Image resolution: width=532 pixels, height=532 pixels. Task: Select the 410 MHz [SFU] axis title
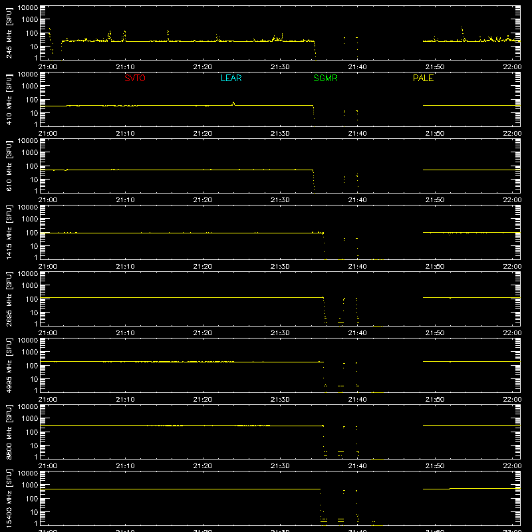[x=9, y=100]
